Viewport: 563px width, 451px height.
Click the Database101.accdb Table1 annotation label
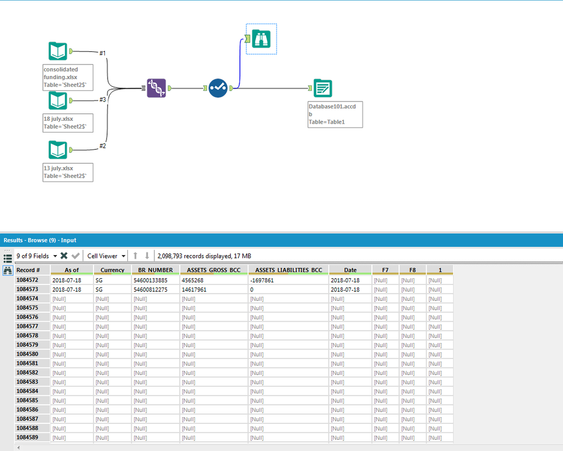coord(335,115)
